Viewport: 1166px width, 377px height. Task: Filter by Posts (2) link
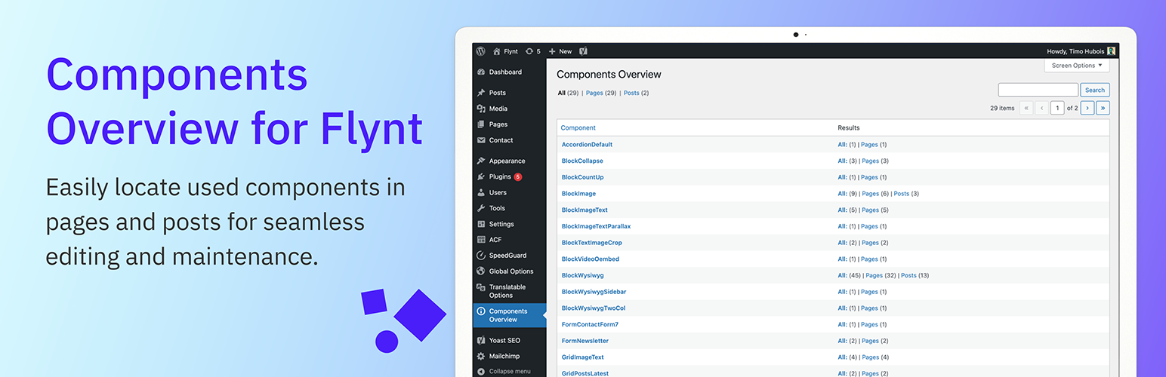tap(636, 93)
